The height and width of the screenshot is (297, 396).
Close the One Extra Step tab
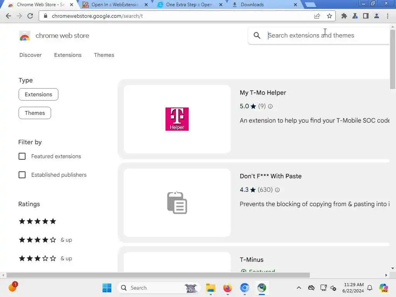click(221, 5)
